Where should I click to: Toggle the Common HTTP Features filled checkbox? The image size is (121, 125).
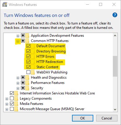point(23,41)
